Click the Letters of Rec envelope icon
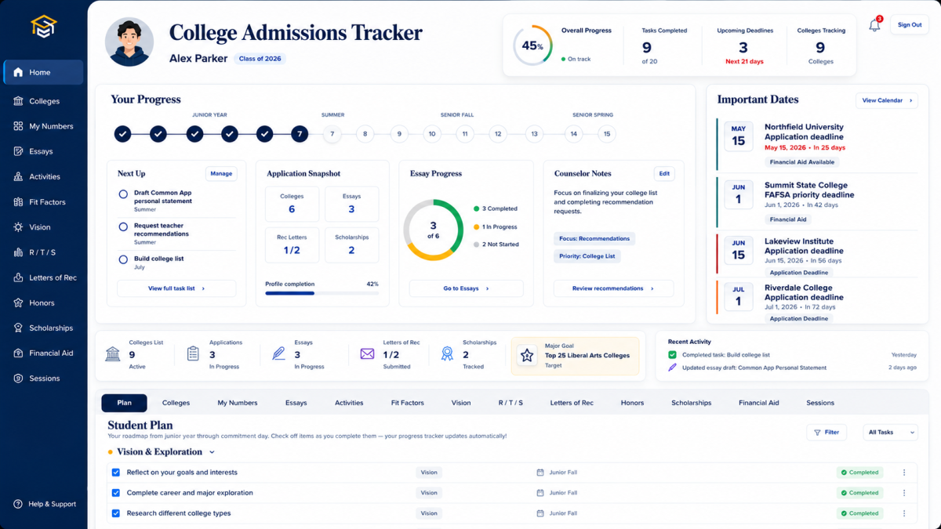941x529 pixels. [x=367, y=353]
